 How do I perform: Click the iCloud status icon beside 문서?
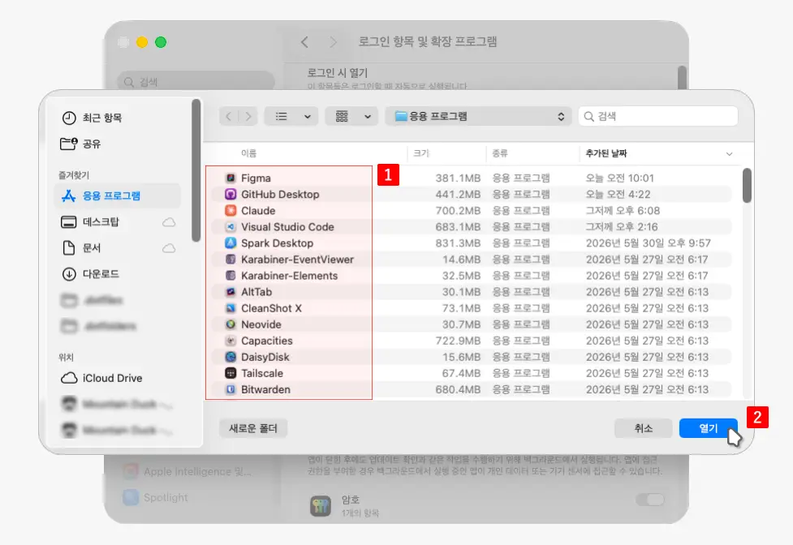click(169, 248)
